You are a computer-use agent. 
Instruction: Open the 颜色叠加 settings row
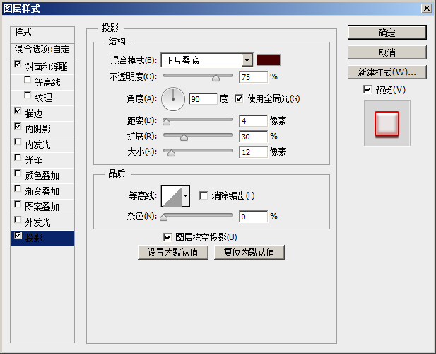point(42,176)
